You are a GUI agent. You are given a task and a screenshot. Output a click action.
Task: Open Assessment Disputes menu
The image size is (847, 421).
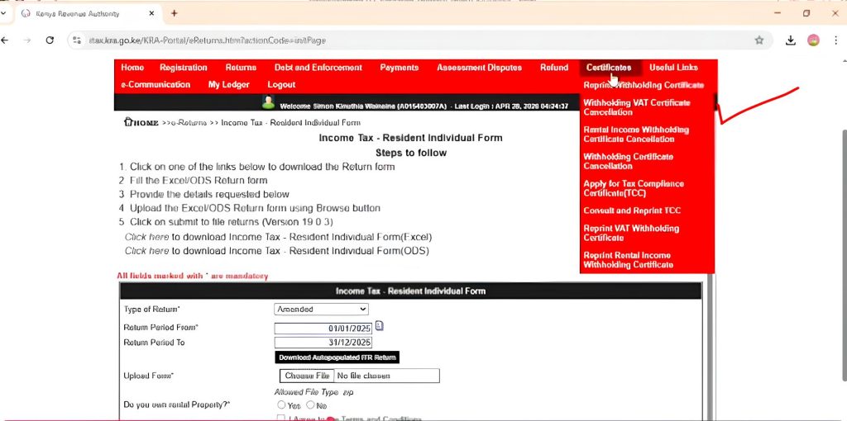[x=479, y=68]
